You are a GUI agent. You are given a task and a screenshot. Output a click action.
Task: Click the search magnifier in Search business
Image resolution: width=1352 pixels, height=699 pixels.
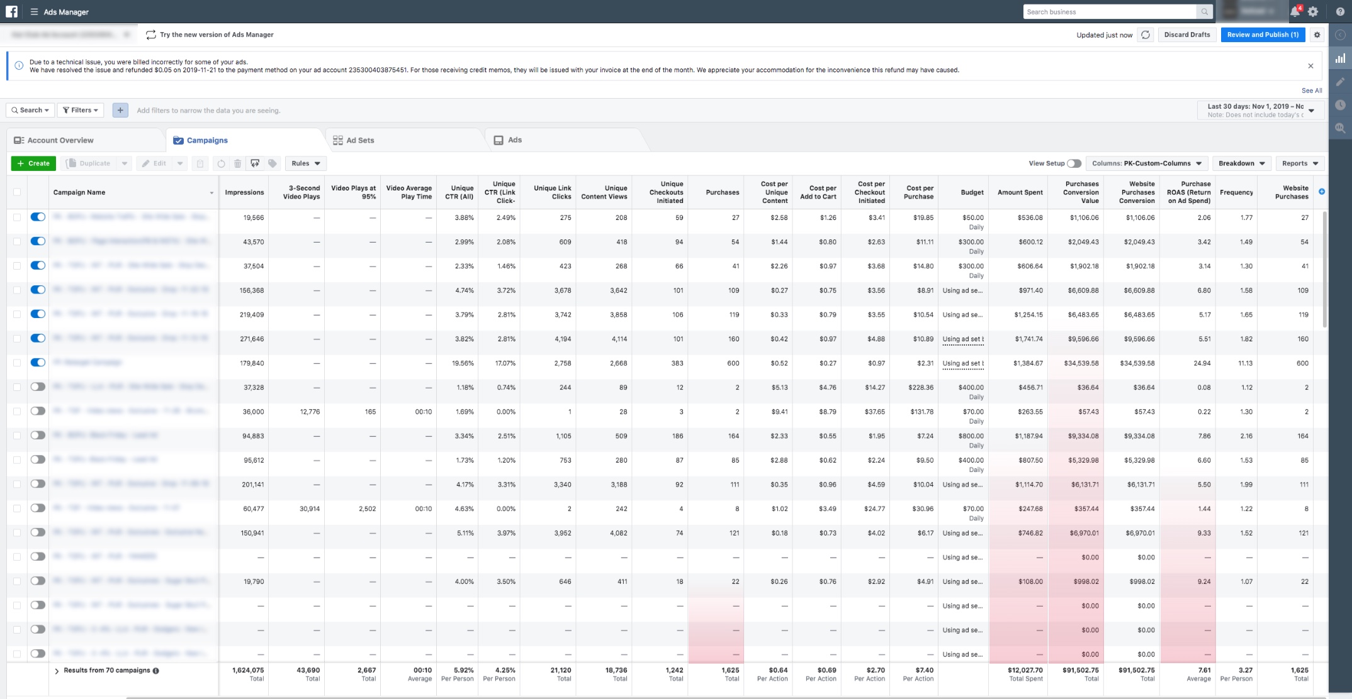coord(1204,11)
